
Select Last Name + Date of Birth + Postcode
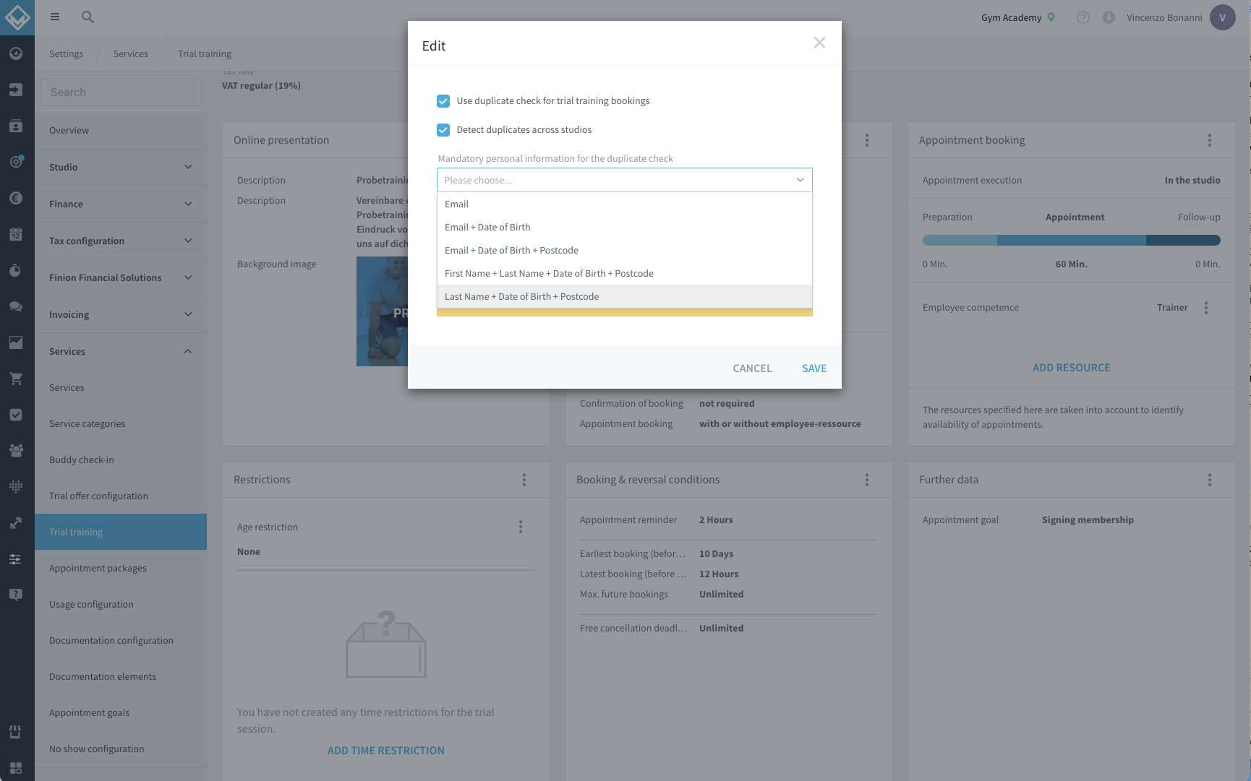625,297
